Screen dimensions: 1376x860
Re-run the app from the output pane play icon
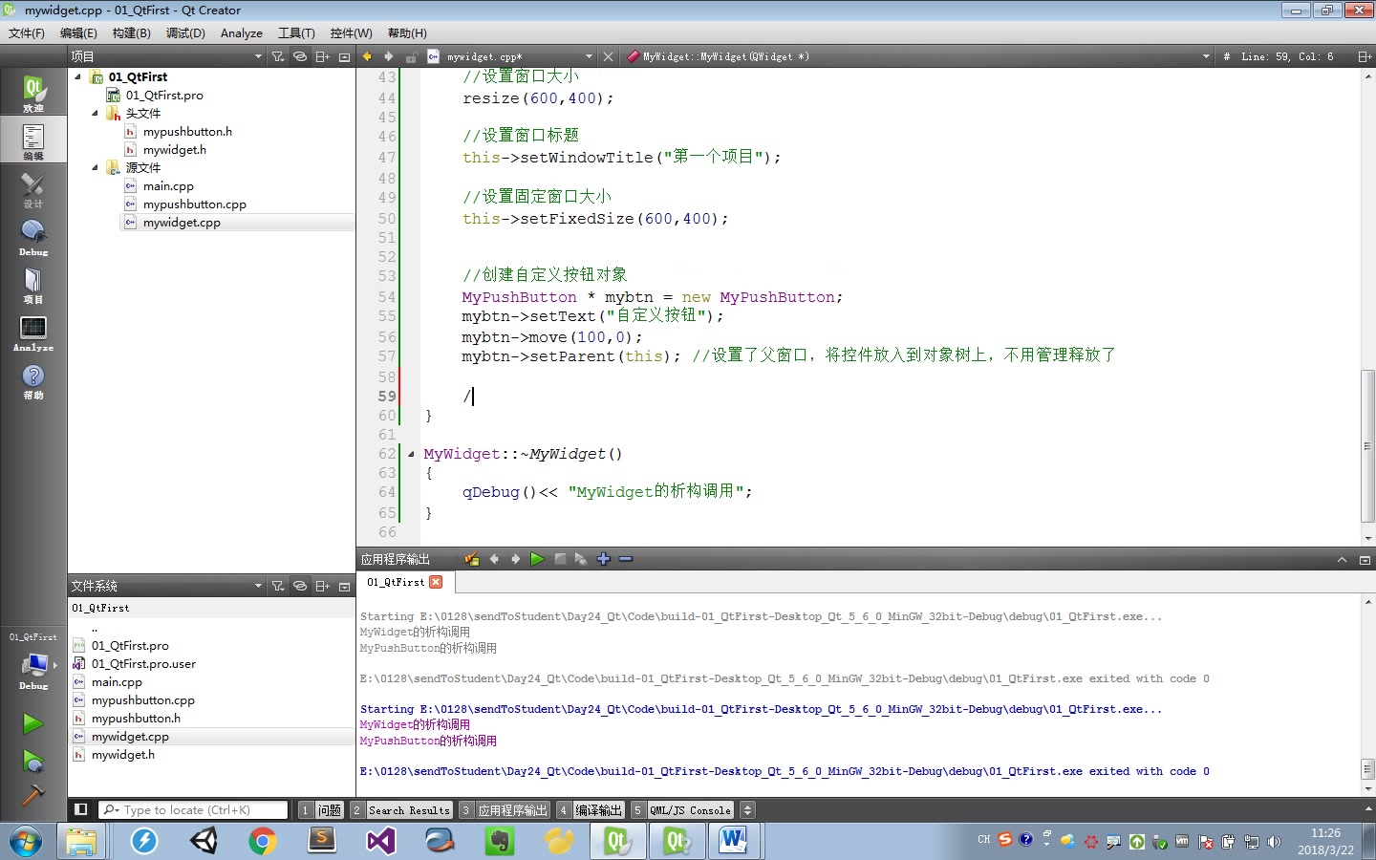tap(537, 559)
